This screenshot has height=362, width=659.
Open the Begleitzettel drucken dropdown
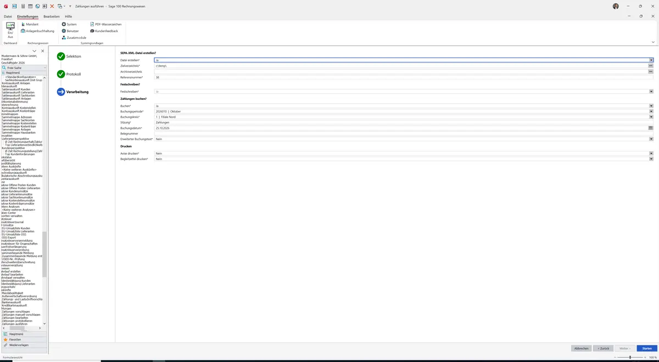pyautogui.click(x=651, y=159)
